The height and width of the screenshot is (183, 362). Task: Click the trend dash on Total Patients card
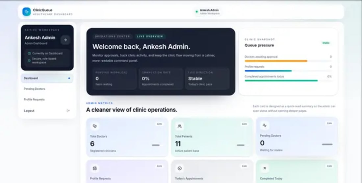[x=241, y=145]
